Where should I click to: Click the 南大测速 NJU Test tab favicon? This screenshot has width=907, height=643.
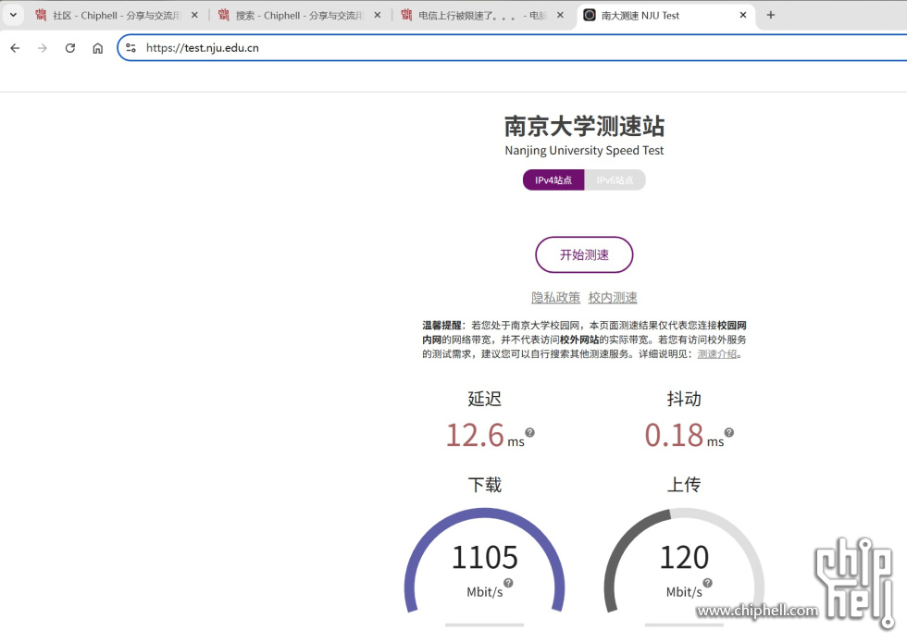point(590,15)
